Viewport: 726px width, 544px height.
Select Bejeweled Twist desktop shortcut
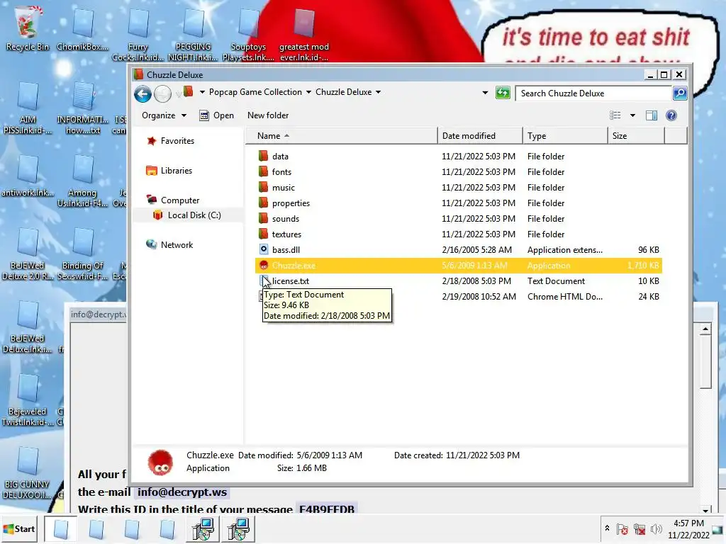click(28, 399)
